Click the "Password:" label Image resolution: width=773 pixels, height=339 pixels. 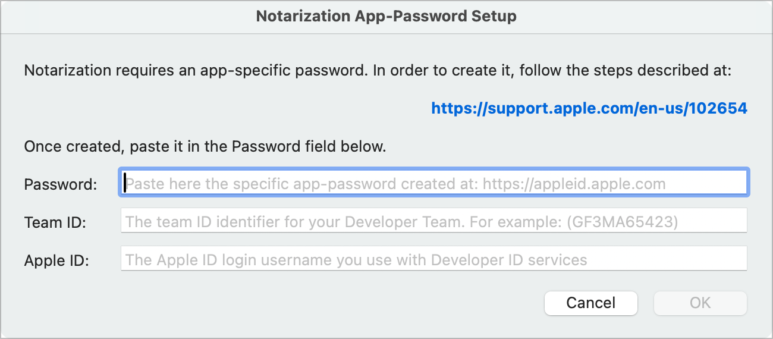60,184
